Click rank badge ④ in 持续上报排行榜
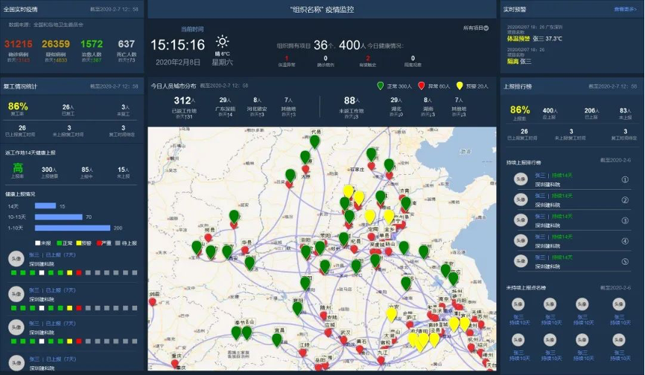 [x=625, y=241]
